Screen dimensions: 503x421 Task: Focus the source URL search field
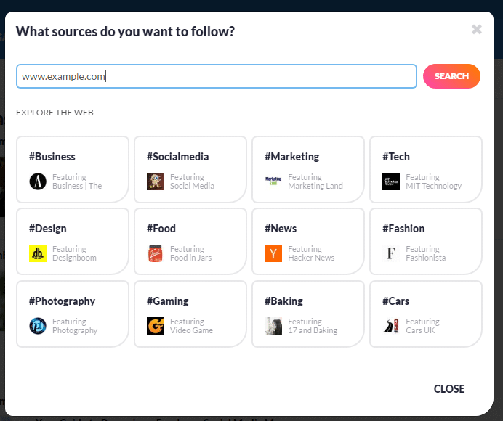217,76
